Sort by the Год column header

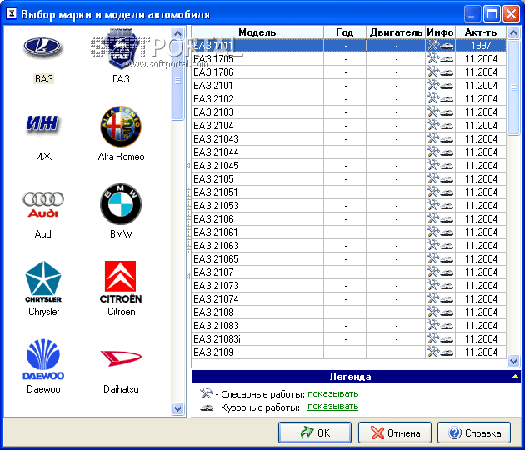point(345,32)
